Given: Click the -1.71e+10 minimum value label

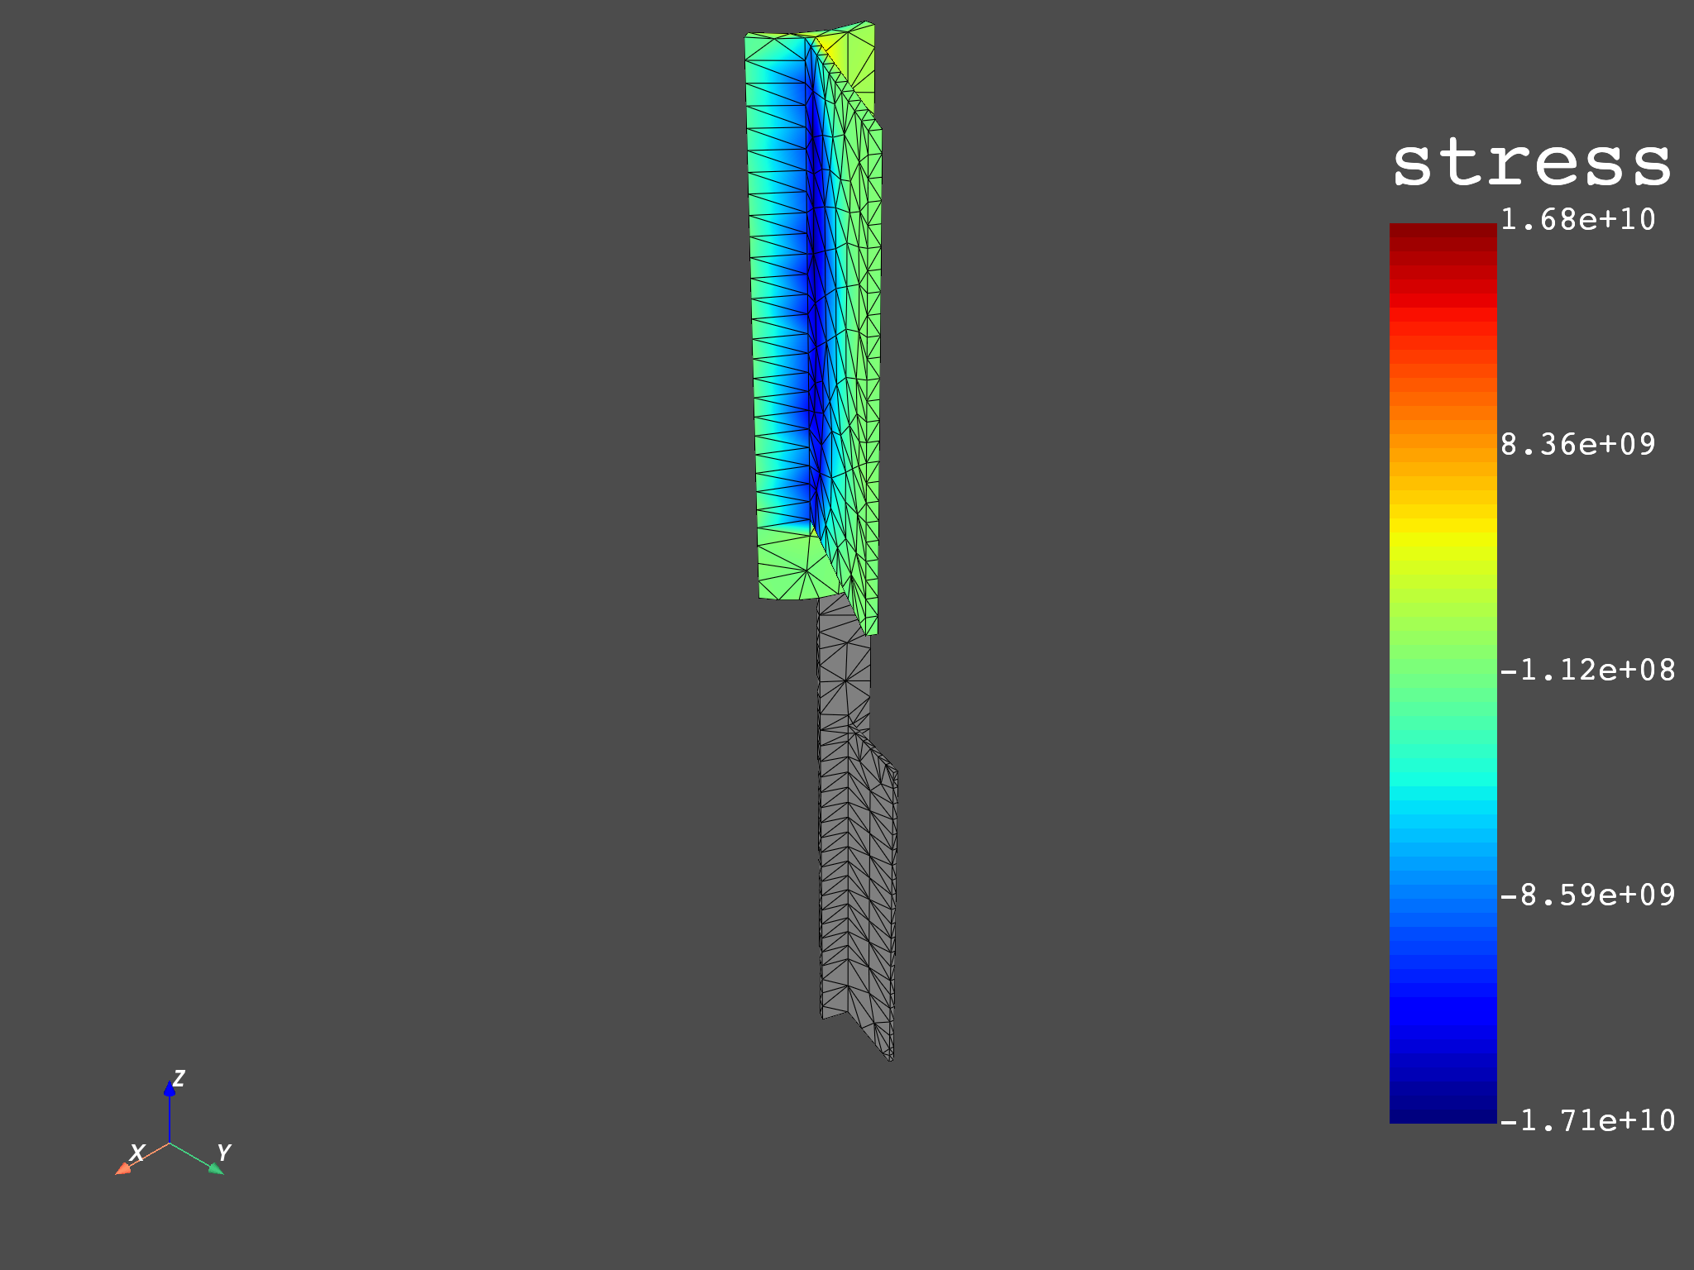Looking at the screenshot, I should 1588,1120.
